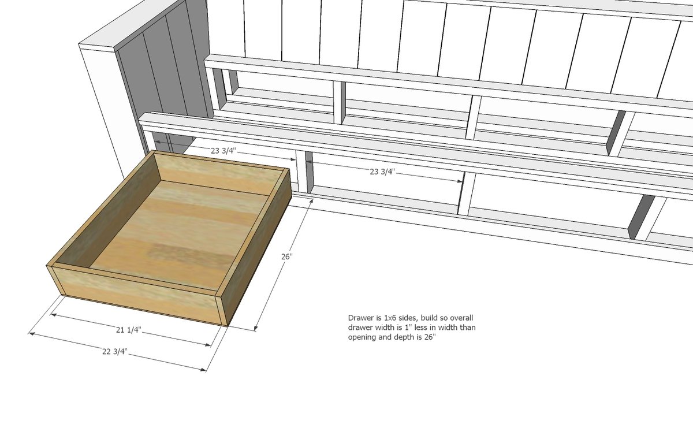Click the "Drawer is 1x6 sides" note text
The height and width of the screenshot is (439, 693).
[x=411, y=328]
